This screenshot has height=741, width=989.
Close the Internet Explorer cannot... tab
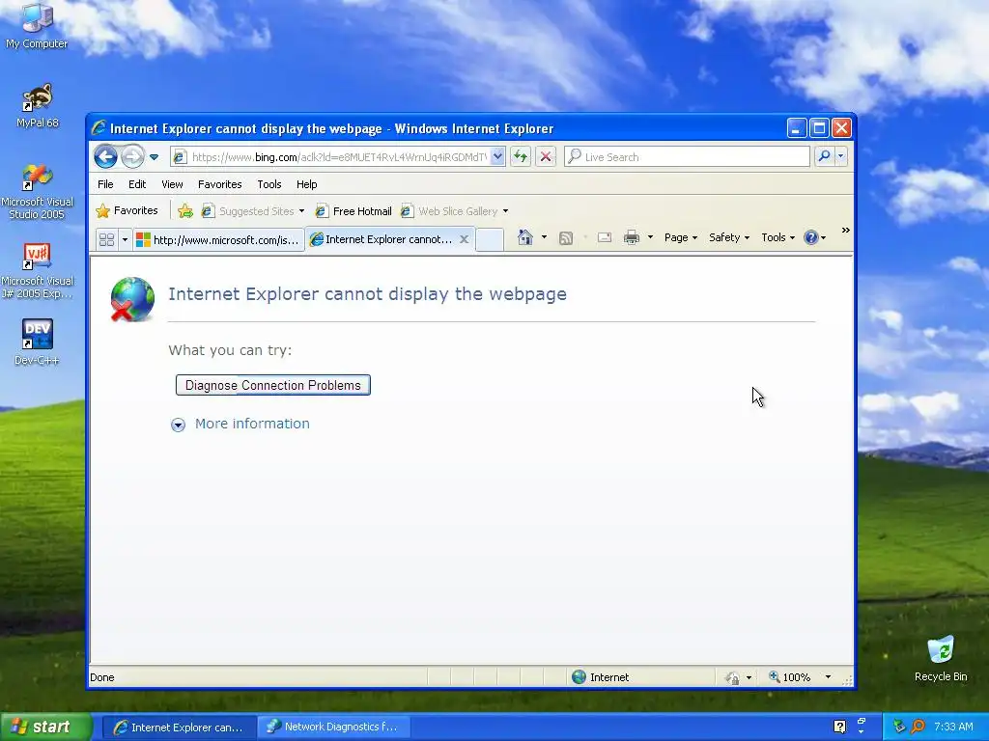464,239
